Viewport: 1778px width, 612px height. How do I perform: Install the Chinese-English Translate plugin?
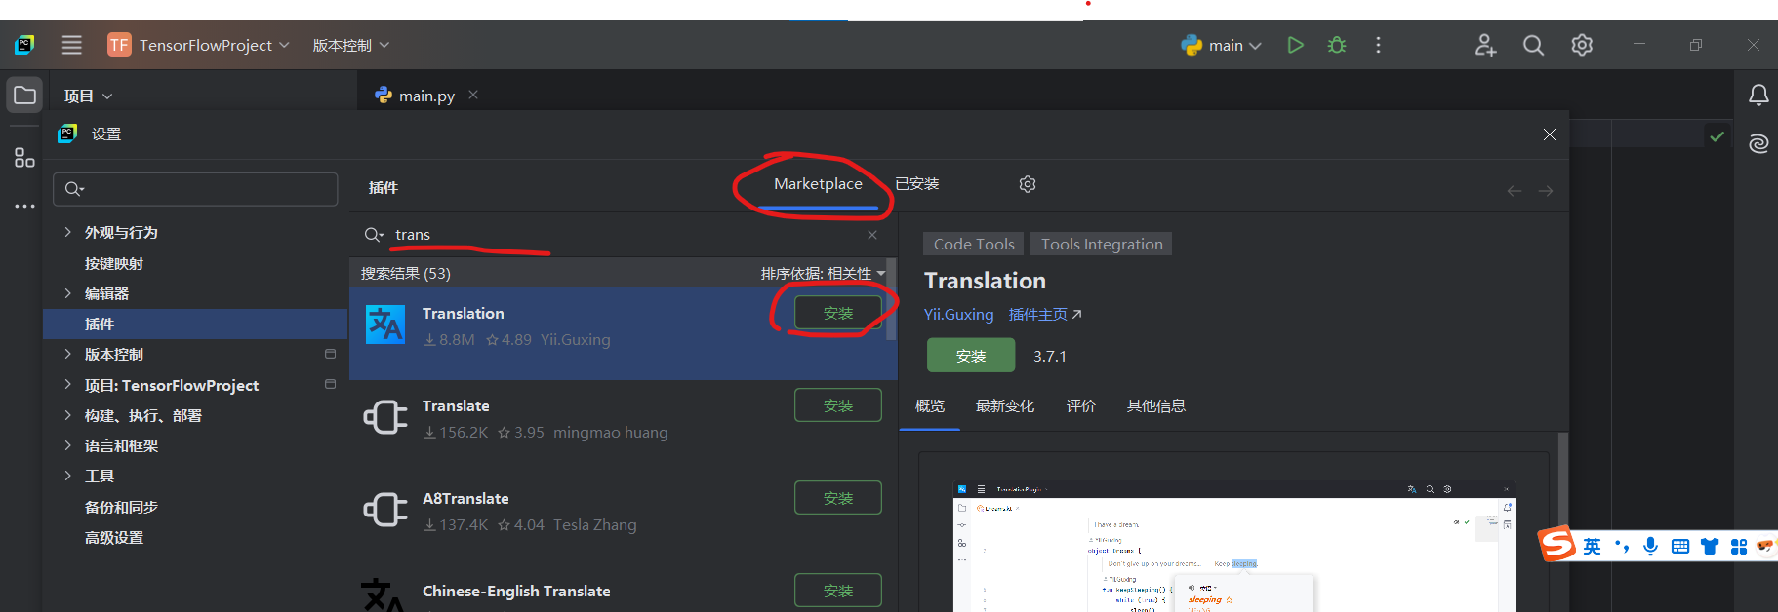tap(838, 591)
